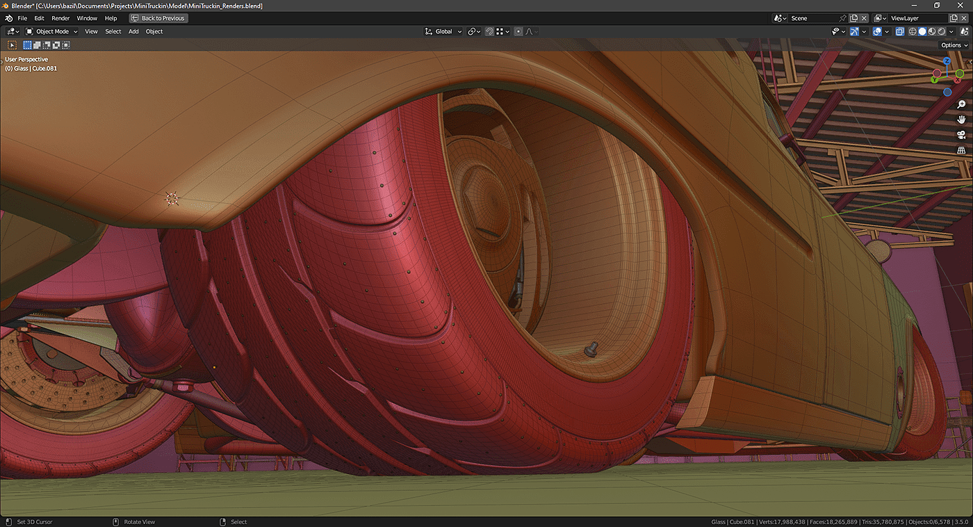Screen dimensions: 973x527
Task: Expand the Options dropdown
Action: click(954, 45)
